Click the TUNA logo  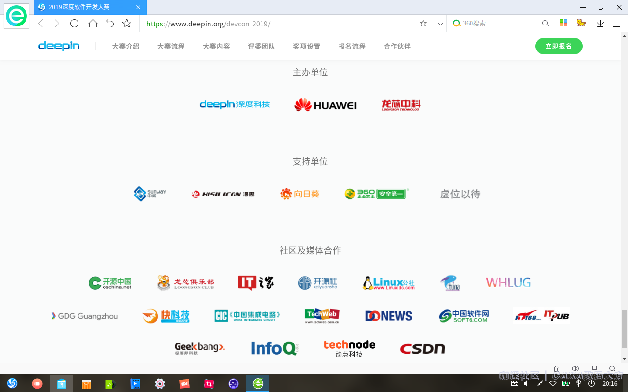point(450,283)
